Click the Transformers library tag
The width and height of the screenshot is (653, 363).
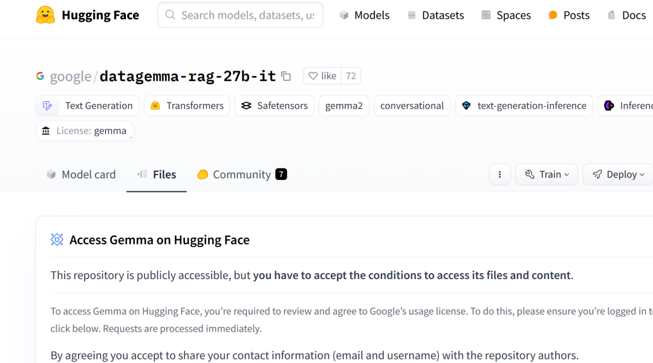point(187,106)
